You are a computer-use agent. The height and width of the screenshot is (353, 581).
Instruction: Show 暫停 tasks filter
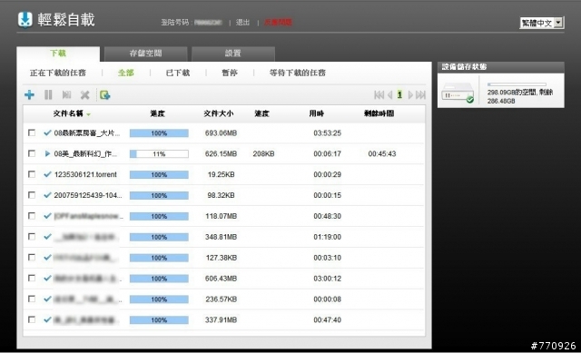230,73
